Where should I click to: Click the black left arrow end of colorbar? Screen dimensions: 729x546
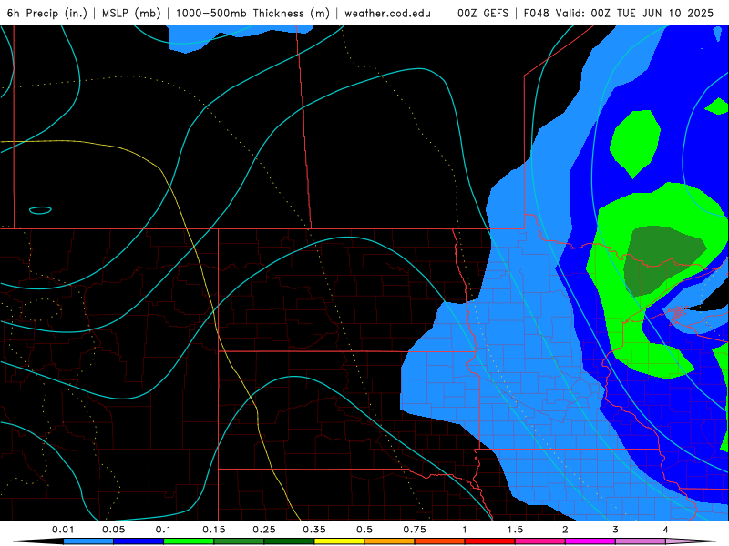(38, 541)
